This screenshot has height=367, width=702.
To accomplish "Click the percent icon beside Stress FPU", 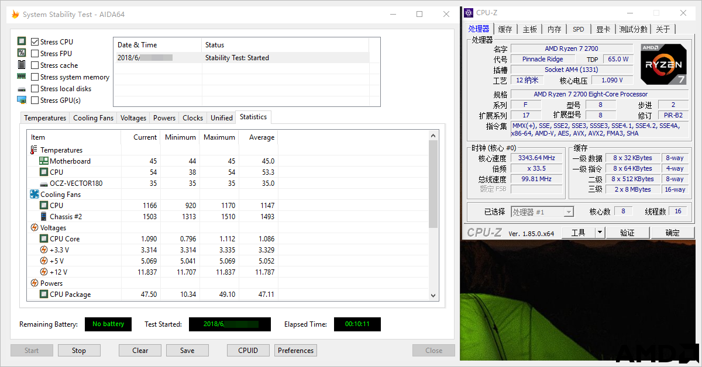I will point(22,53).
